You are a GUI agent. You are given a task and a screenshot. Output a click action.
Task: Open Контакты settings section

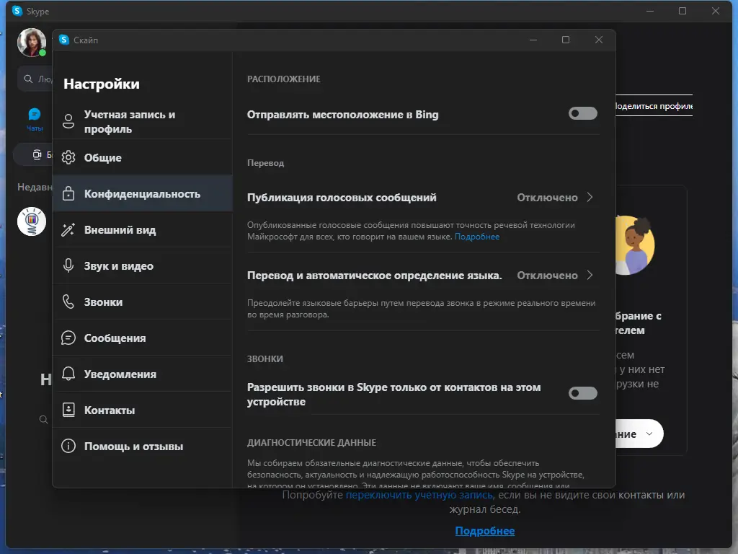(x=68, y=410)
